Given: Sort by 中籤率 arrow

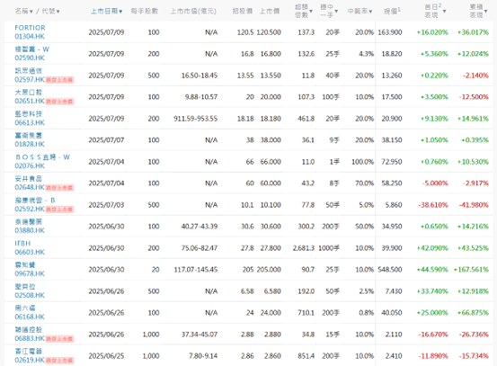Looking at the screenshot, I should point(370,12).
